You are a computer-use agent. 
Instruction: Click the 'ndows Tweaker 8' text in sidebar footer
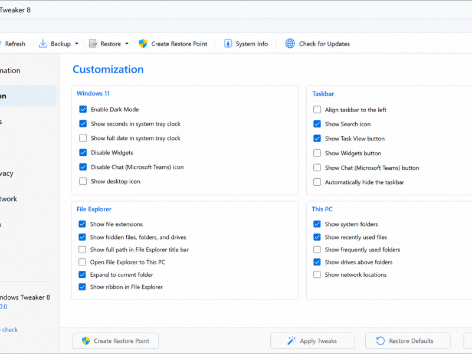pos(25,297)
